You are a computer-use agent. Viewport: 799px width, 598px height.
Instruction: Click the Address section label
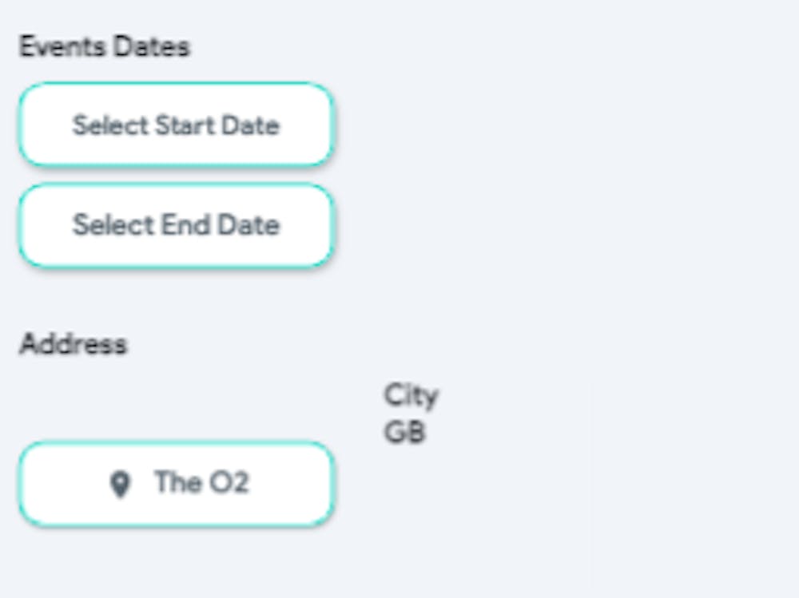[x=74, y=344]
